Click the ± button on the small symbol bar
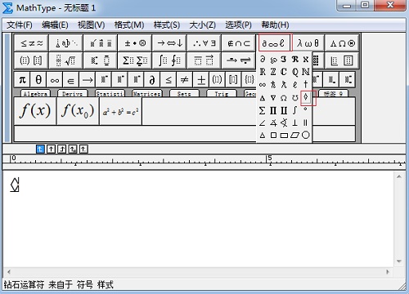409x294 pixels. click(x=201, y=80)
